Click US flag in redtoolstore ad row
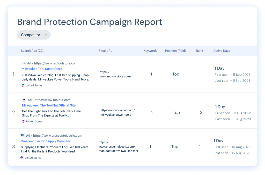The width and height of the screenshot is (265, 175). [23, 85]
